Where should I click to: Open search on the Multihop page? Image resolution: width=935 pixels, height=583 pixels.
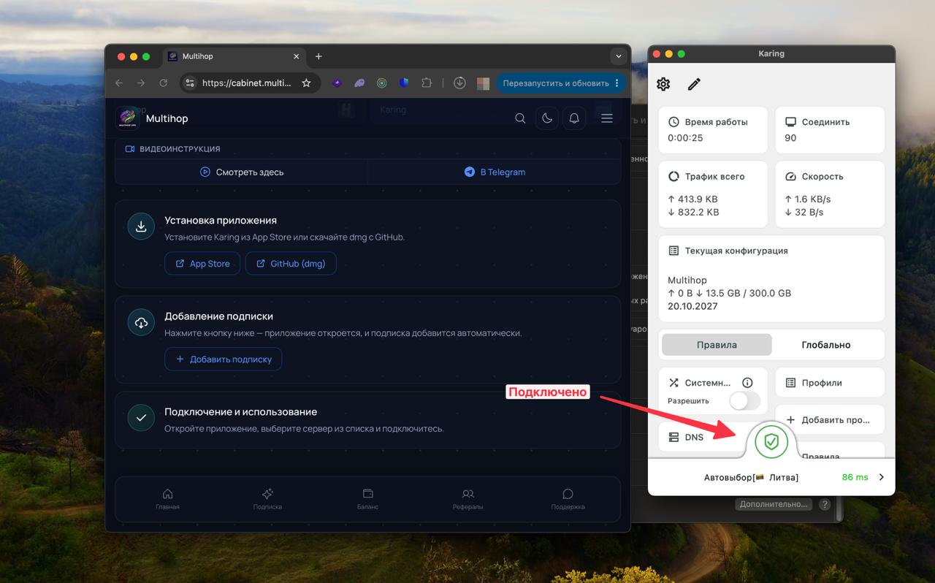(x=520, y=118)
